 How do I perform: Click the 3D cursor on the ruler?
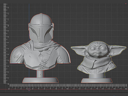29,89
